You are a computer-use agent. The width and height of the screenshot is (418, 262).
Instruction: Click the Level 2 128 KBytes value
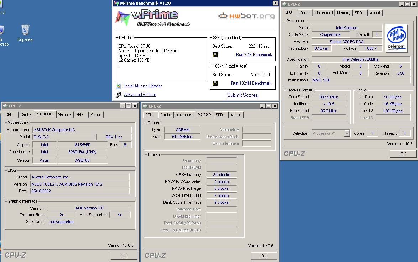click(x=393, y=111)
